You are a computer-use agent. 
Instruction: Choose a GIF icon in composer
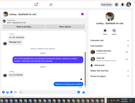click(x=15, y=92)
